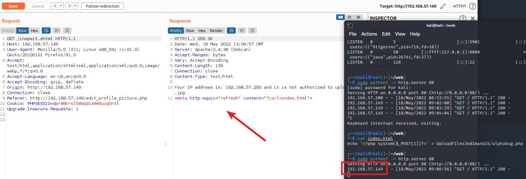
Task: Click the 'Cookie: PHPSESSID' header line
Action: click(x=63, y=103)
